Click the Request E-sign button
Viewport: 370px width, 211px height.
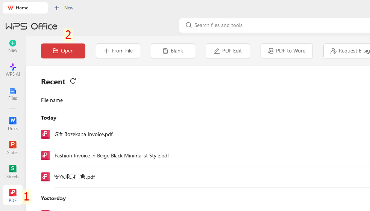pyautogui.click(x=347, y=51)
